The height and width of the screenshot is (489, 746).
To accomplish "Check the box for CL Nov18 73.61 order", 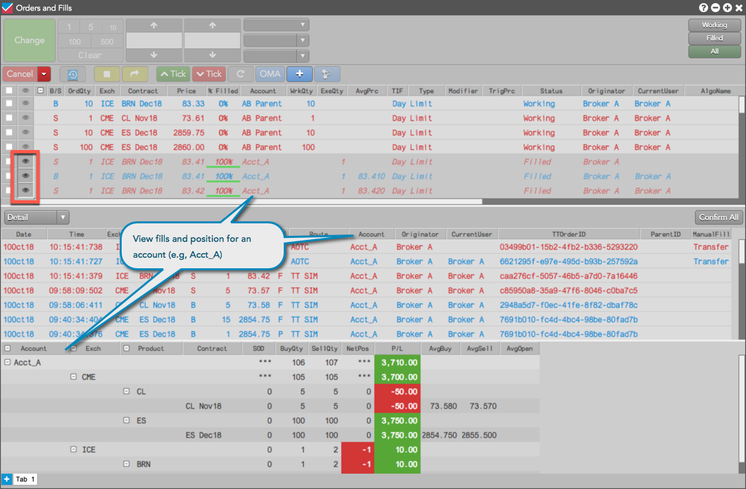I will (9, 118).
